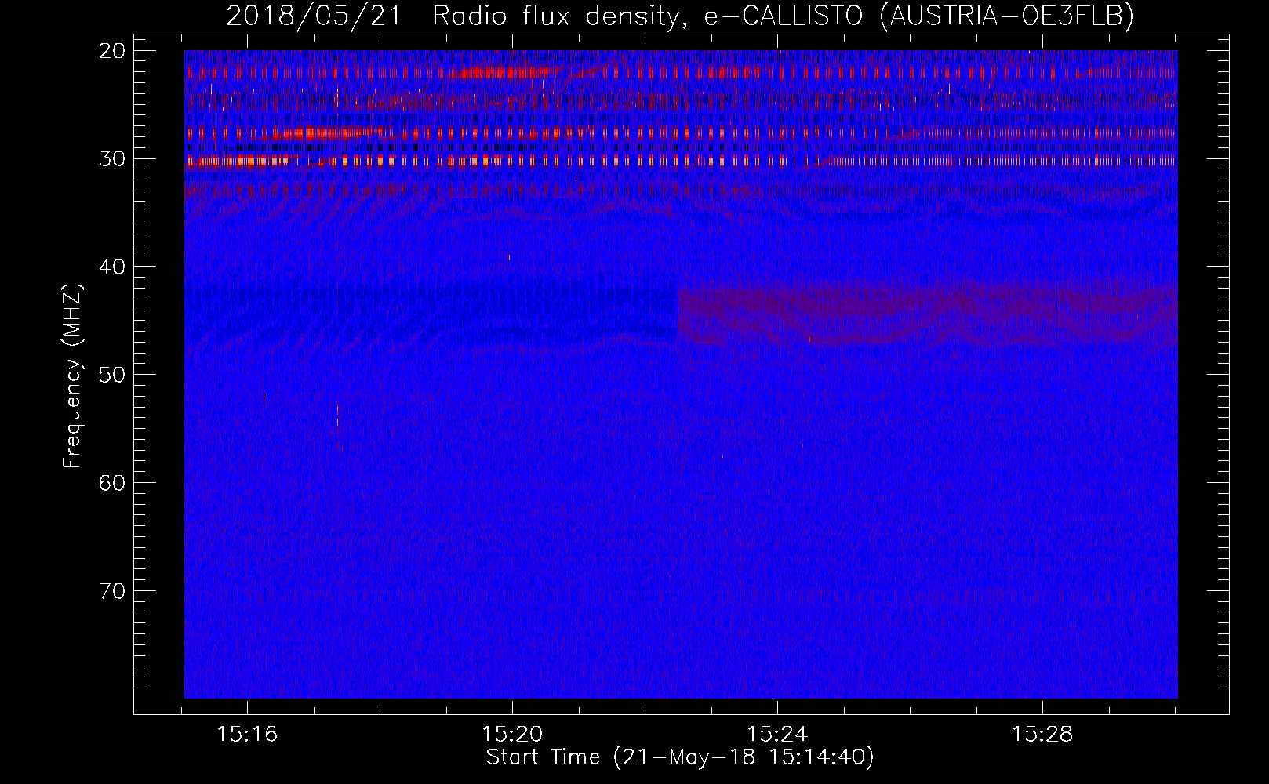The width and height of the screenshot is (1269, 784).
Task: Click the 40 MHz frequency tick label
Action: click(113, 267)
